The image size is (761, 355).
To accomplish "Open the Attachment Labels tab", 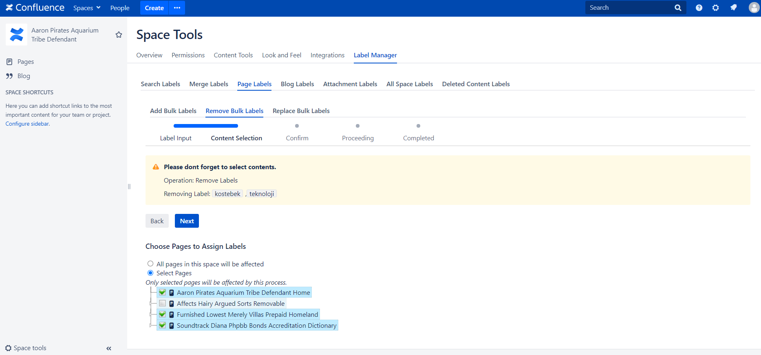I will (x=350, y=84).
